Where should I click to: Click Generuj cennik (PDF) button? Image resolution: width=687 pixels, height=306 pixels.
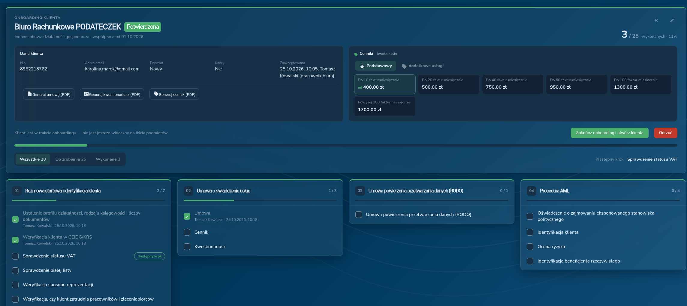pyautogui.click(x=174, y=94)
